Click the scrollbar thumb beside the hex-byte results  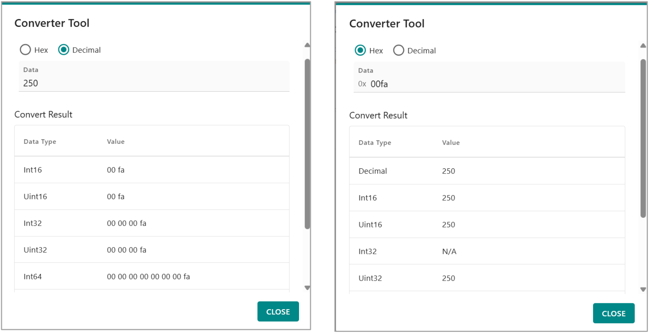307,143
